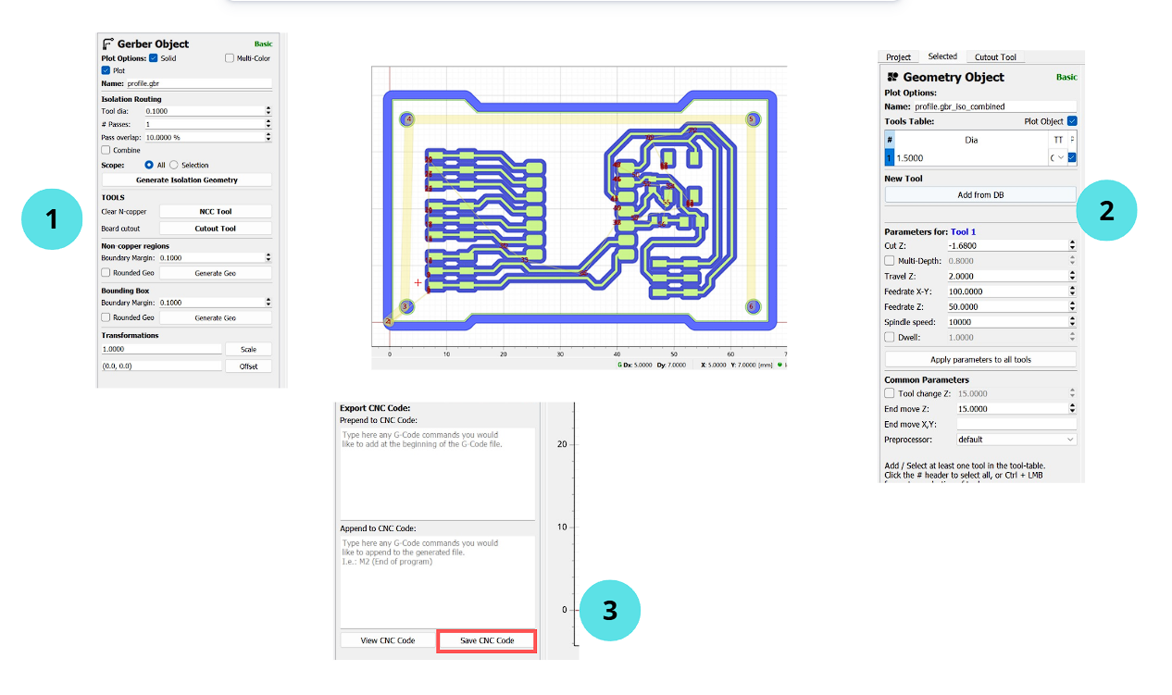
Task: Adjust the End move Z stepper arrows
Action: (1073, 408)
